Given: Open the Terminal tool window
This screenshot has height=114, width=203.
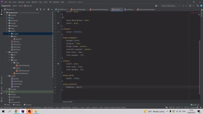Looking at the screenshot, I should pyautogui.click(x=28, y=105).
